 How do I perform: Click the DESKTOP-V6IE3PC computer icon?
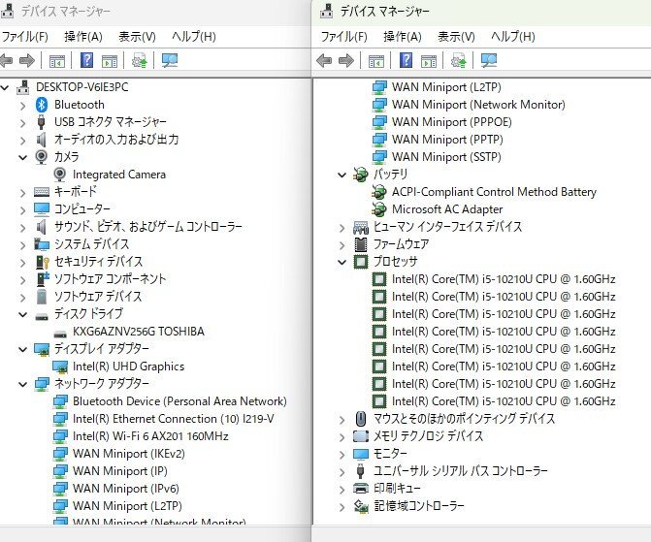23,87
